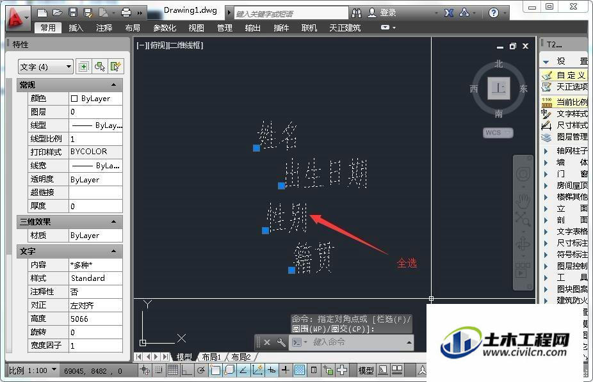Switch to the 视图 ribbon tab
This screenshot has height=382, width=593.
click(x=197, y=28)
